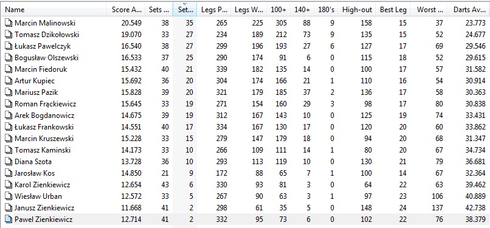Select player name Mariusz Pazik
This screenshot has width=490, height=228.
pyautogui.click(x=36, y=92)
